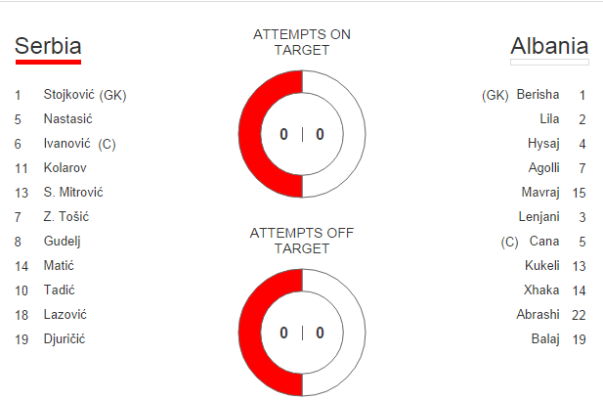Click Albania captain Cana
Viewport: 603px width, 401px height.
coord(543,242)
